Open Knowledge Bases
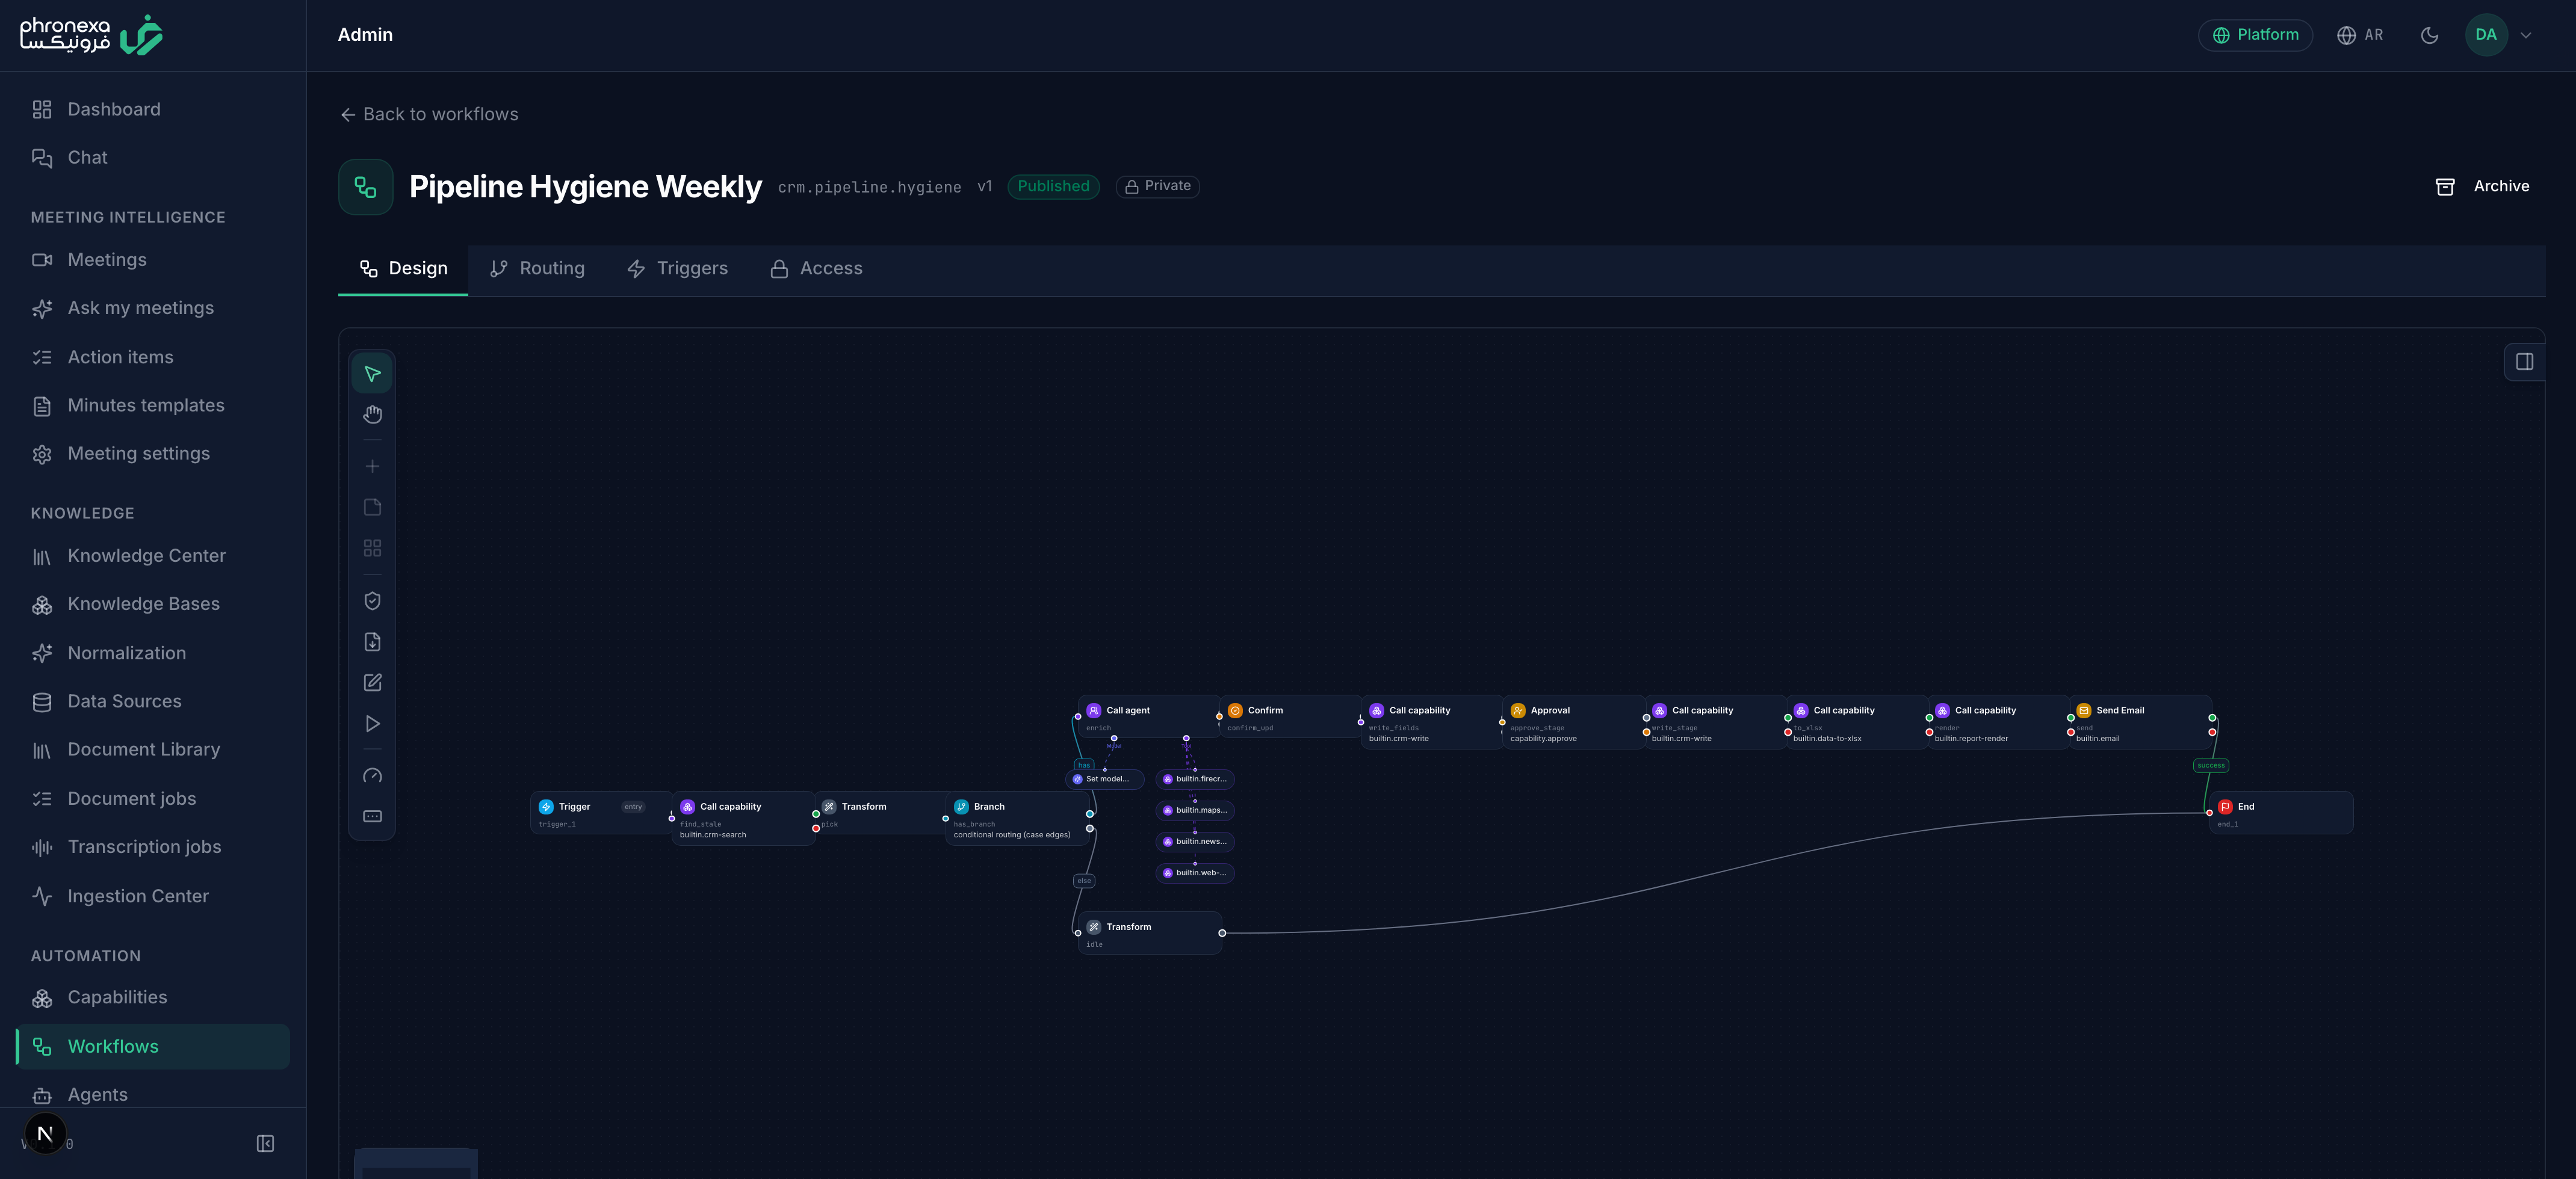The height and width of the screenshot is (1179, 2576). point(153,605)
